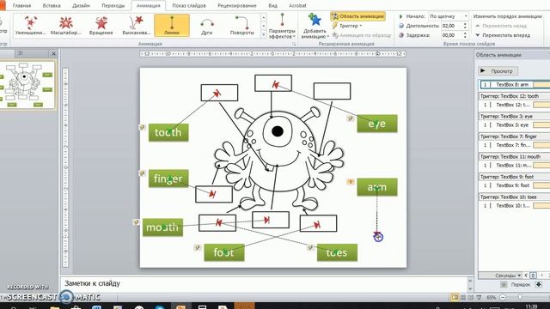Click Переместить назад reorder button
Screen dimensions: 550x309
pyautogui.click(x=501, y=26)
